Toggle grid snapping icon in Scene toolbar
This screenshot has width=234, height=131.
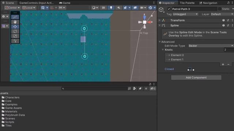[43, 8]
